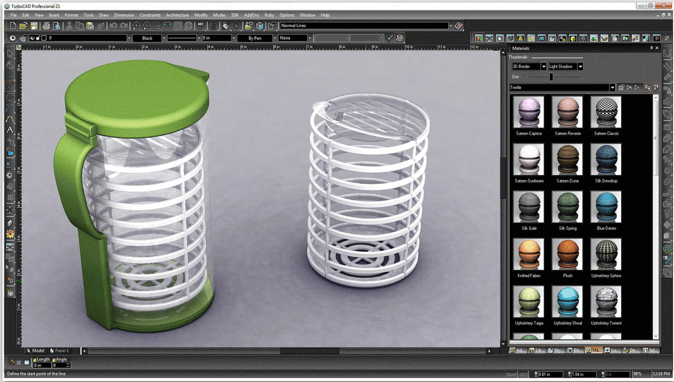This screenshot has width=674, height=382.
Task: Select the curve tool in the left toolbar
Action: [x=10, y=119]
